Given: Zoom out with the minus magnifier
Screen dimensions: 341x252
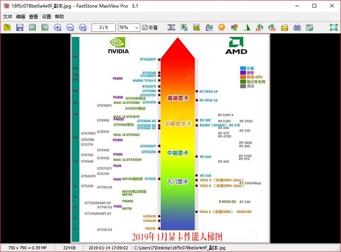Looking at the screenshot, I should [70, 27].
